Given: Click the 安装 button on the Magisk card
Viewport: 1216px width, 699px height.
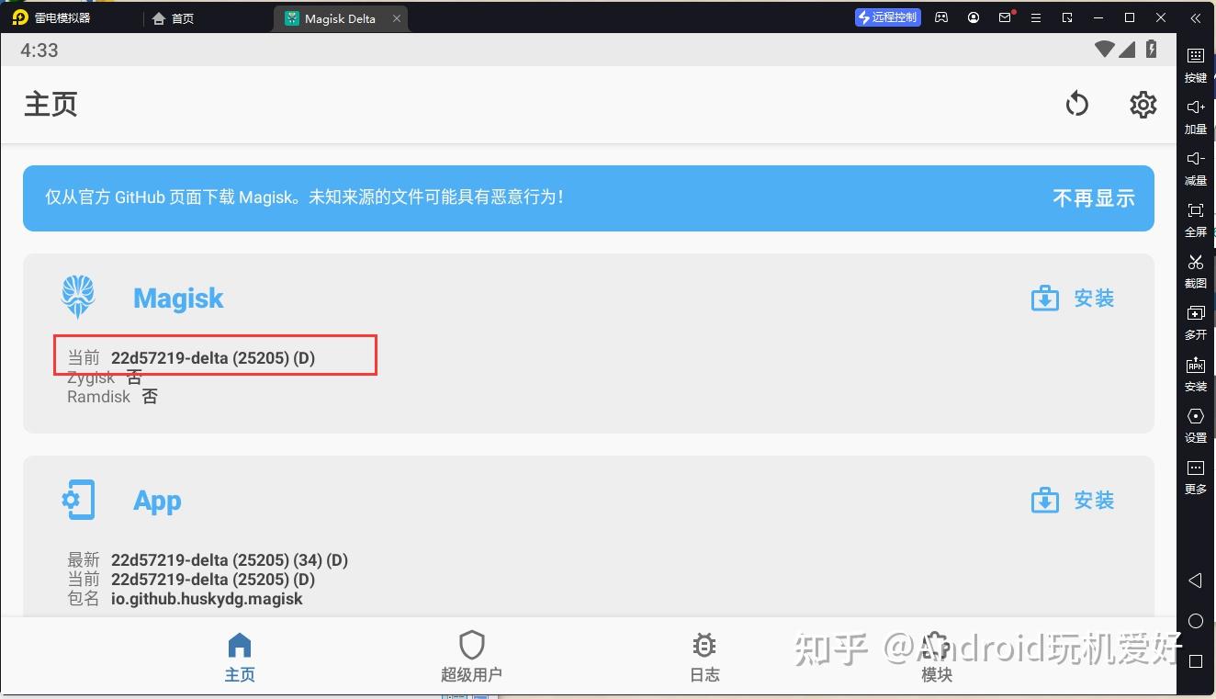Looking at the screenshot, I should coord(1073,299).
